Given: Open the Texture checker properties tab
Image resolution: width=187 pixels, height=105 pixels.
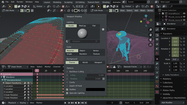Looking at the screenshot, I should [x=157, y=92].
